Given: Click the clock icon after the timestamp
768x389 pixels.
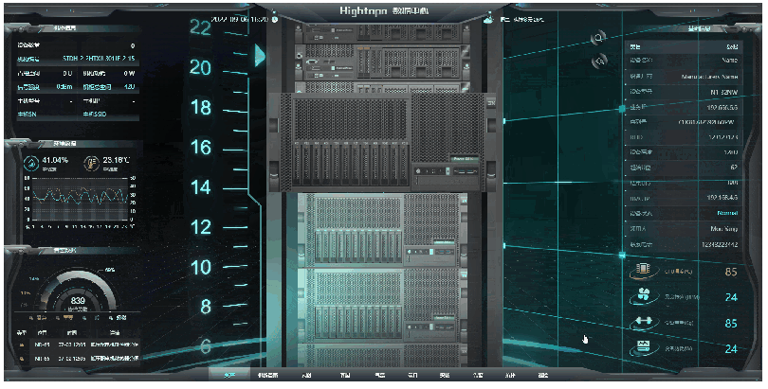Looking at the screenshot, I should click(x=274, y=19).
